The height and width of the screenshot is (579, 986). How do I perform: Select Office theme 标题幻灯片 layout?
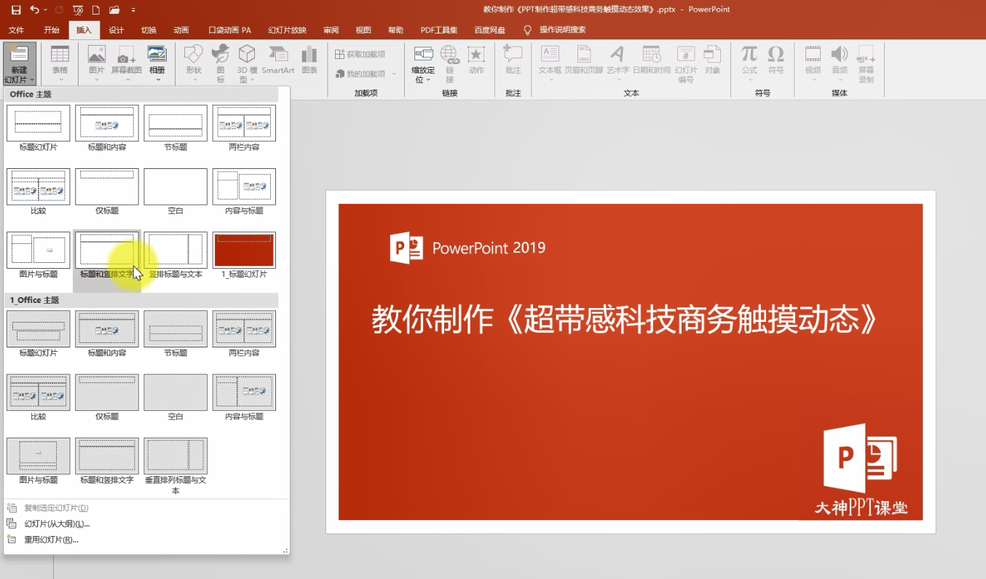coord(39,128)
